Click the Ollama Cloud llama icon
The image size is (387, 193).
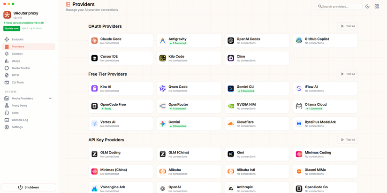tap(299, 106)
